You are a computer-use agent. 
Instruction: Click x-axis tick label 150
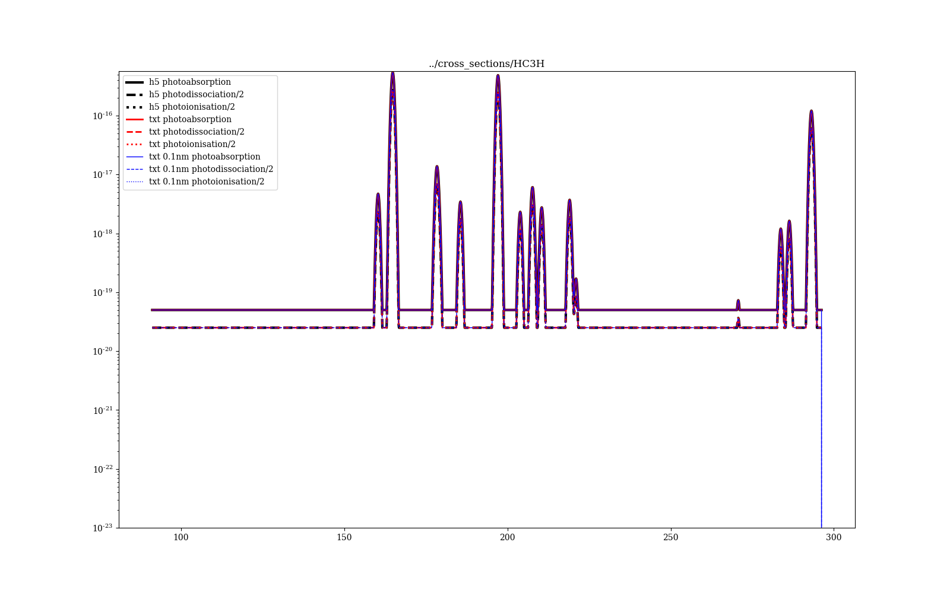pyautogui.click(x=344, y=537)
